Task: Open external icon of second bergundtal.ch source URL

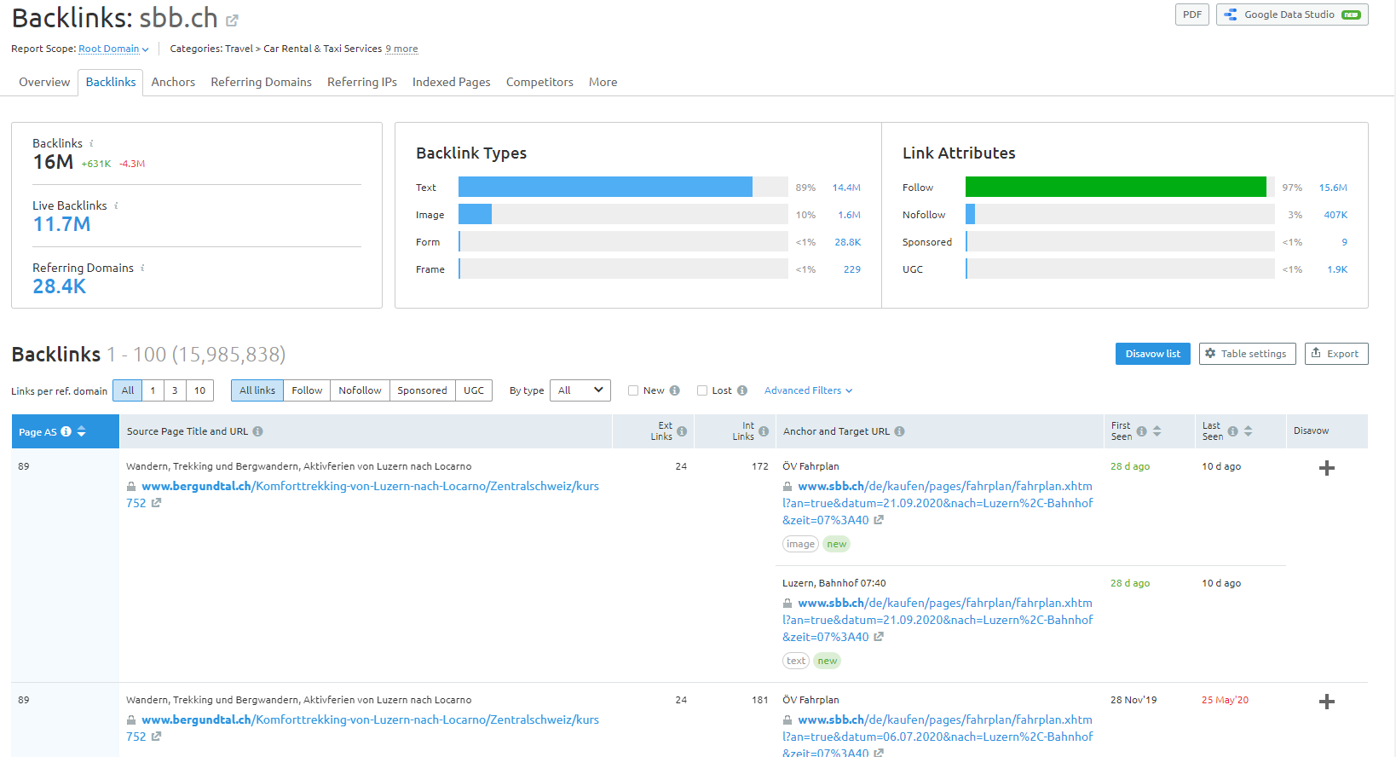Action: [156, 737]
